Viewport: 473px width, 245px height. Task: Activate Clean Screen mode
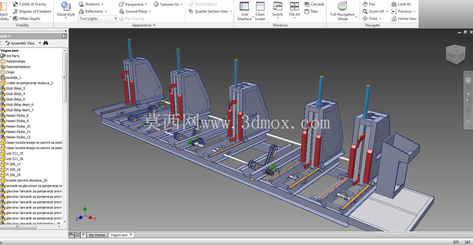[x=260, y=11]
